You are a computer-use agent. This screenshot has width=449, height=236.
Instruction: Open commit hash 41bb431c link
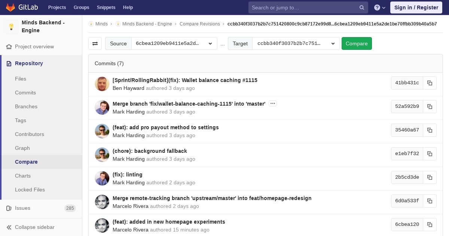pyautogui.click(x=407, y=83)
